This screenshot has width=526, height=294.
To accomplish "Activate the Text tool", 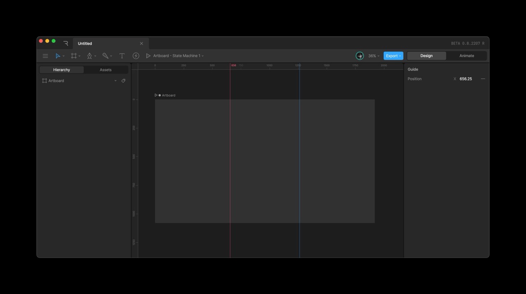I will click(x=122, y=56).
